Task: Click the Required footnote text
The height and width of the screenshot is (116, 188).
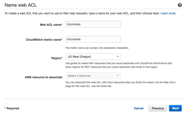Action: point(12,108)
